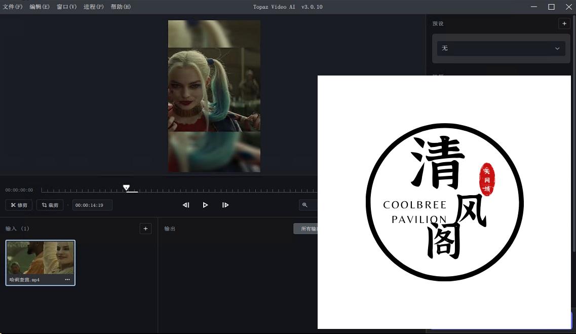Minimize the Topaz Video AI window
The image size is (576, 334).
[x=534, y=7]
